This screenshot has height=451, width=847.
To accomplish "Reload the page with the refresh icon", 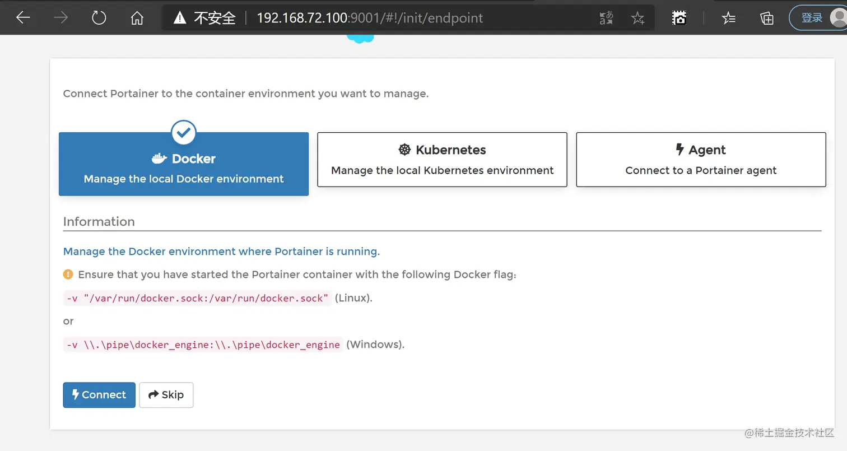I will pos(99,18).
